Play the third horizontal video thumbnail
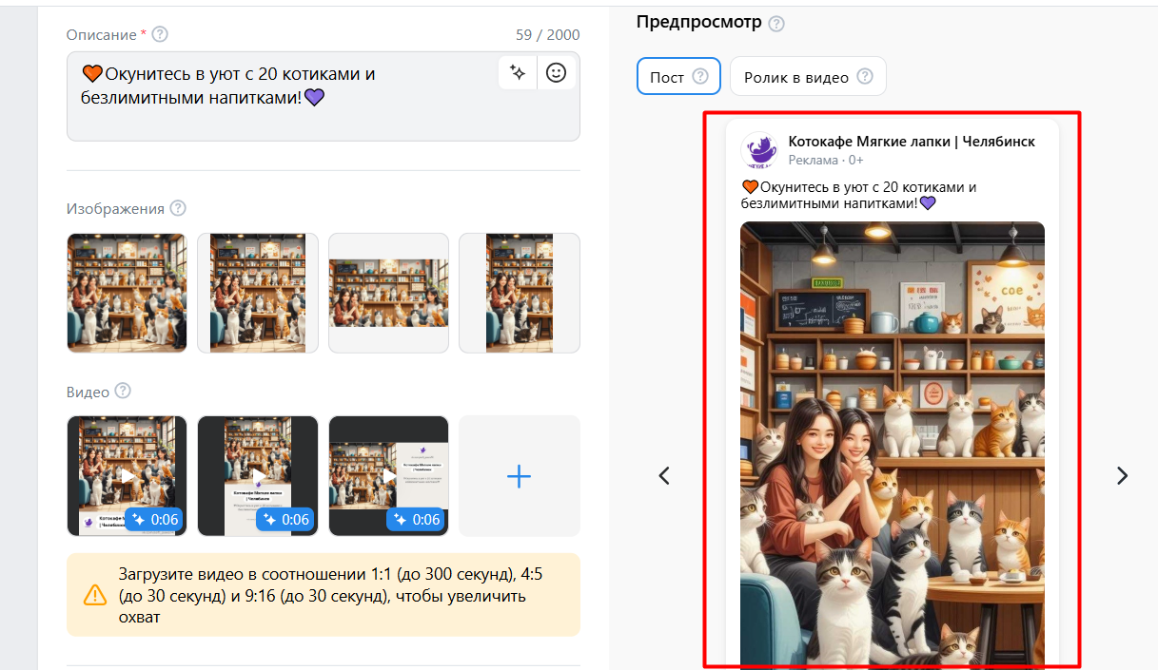This screenshot has height=670, width=1158. coord(388,474)
